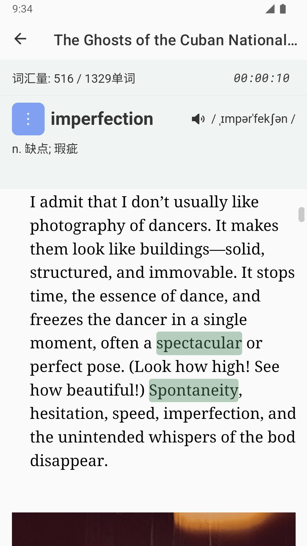This screenshot has width=307, height=546.
Task: Open the article photo below the paragraph
Action: [x=153, y=529]
